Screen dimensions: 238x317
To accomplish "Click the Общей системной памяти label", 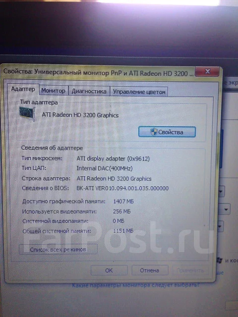I will (x=57, y=231).
